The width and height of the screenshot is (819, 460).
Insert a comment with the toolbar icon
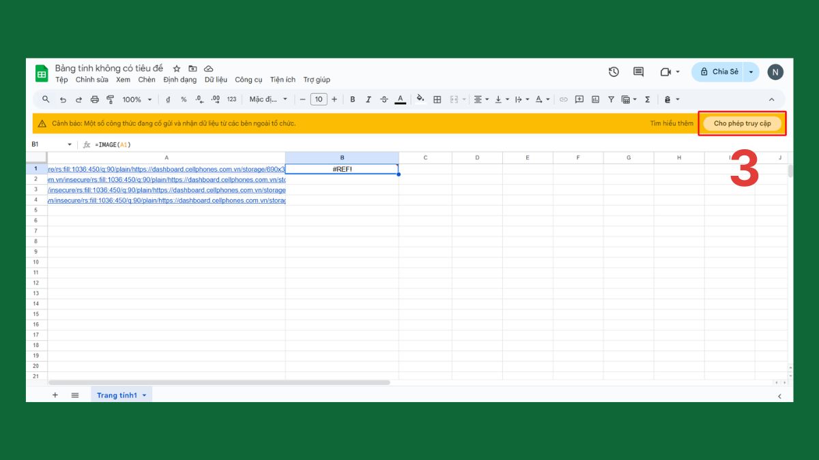pyautogui.click(x=579, y=99)
